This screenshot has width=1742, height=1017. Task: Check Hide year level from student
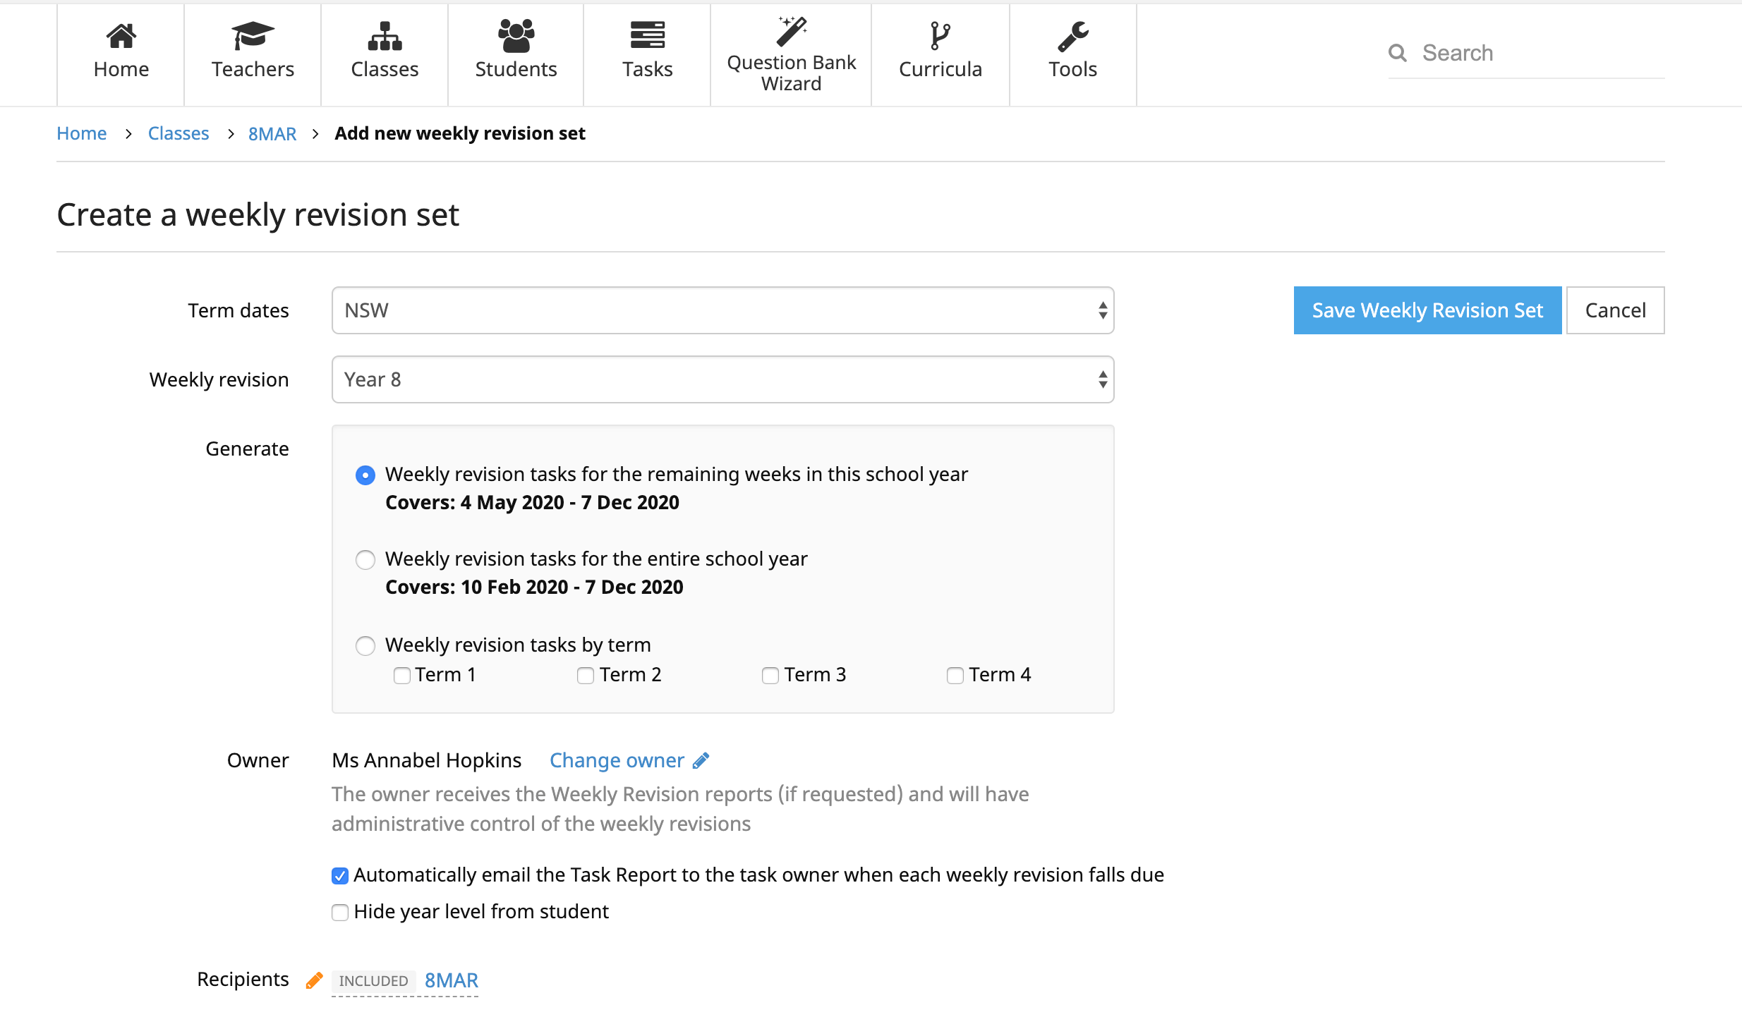click(340, 912)
